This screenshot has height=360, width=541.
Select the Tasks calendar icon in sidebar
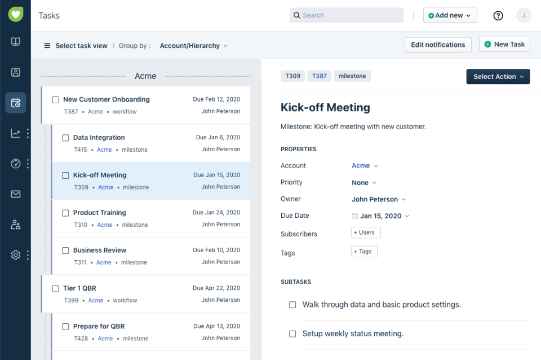point(15,103)
